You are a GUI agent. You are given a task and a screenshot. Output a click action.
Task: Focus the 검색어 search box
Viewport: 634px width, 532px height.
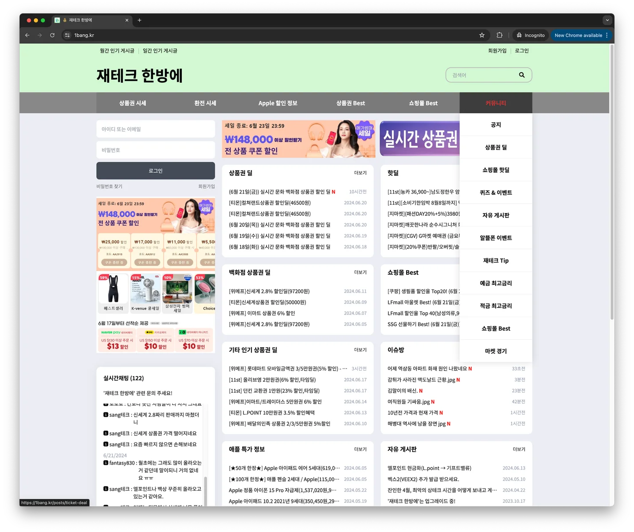click(483, 75)
